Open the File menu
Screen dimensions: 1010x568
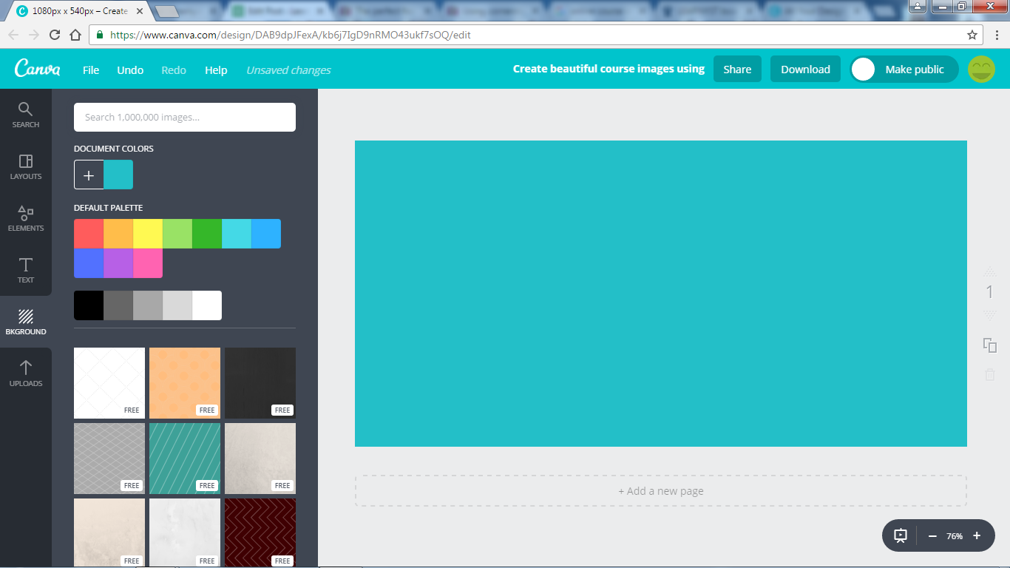90,70
